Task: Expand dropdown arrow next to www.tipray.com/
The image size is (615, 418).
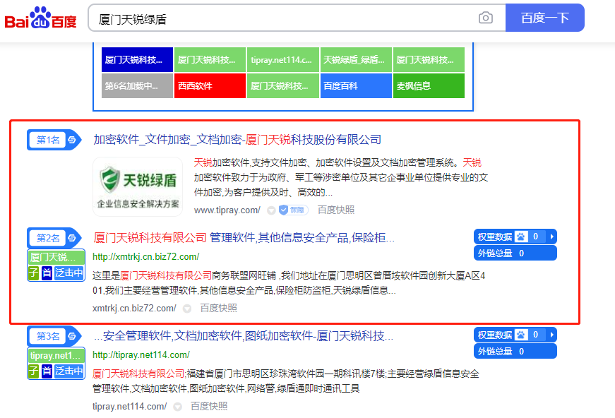Action: 271,210
